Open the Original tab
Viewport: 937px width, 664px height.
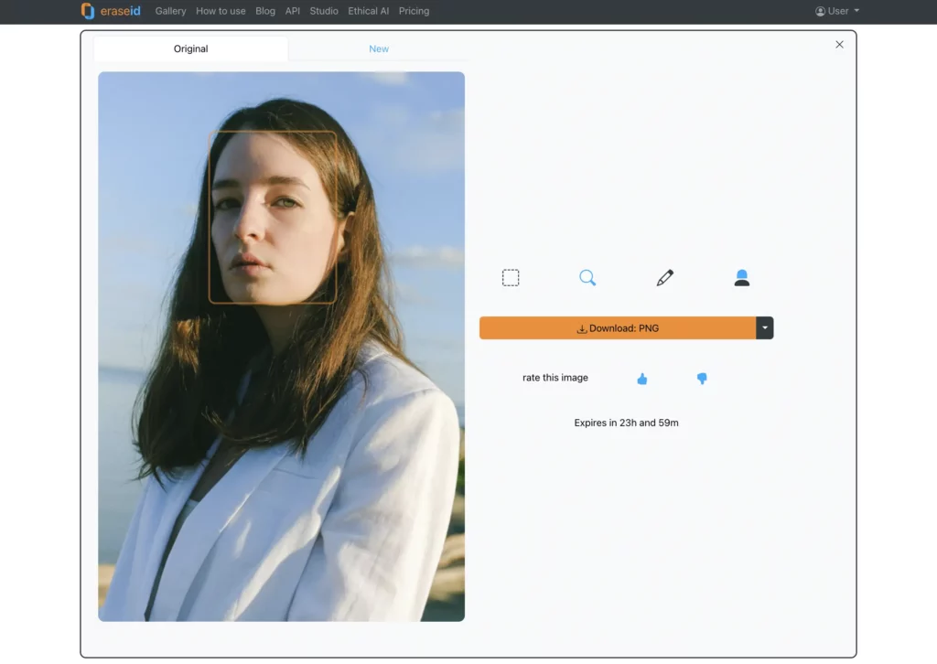[x=190, y=48]
